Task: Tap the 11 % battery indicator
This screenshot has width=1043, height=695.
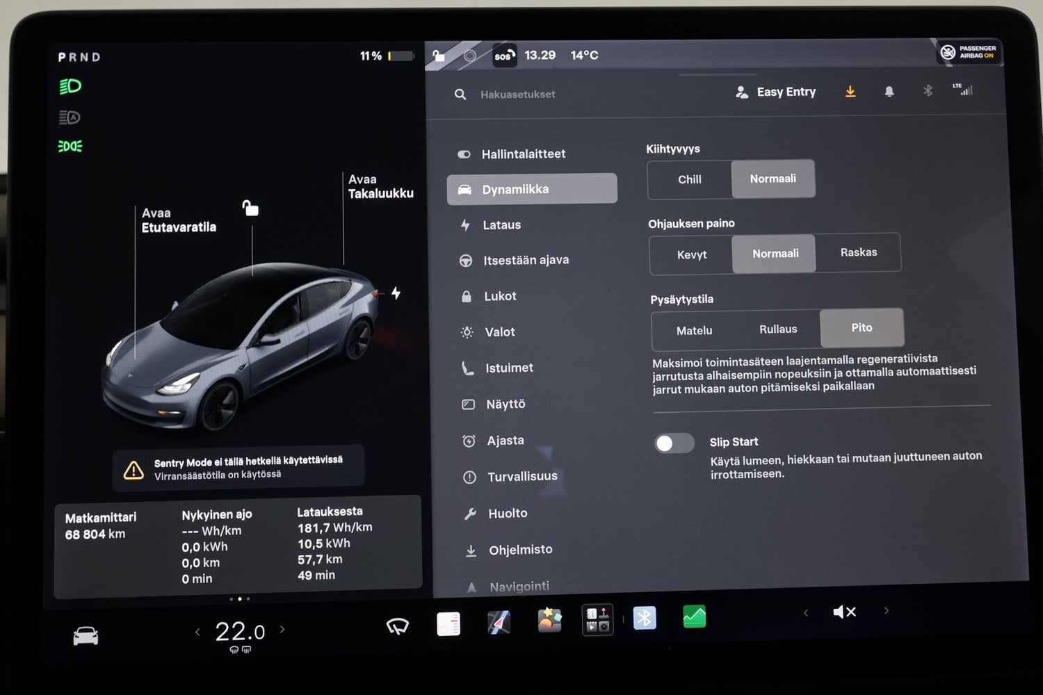Action: 387,56
